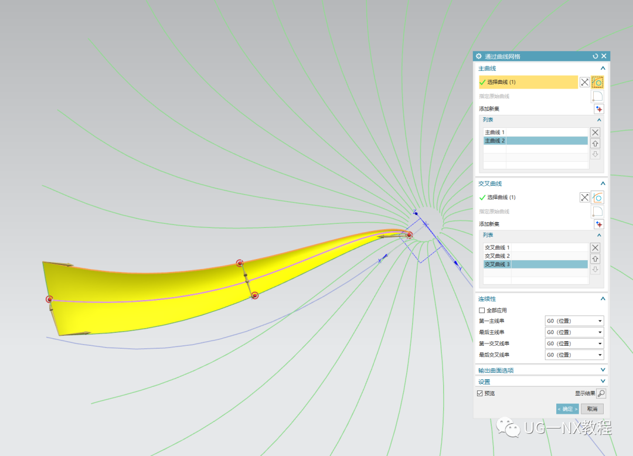
Task: Confirm with the 确定 button
Action: [x=567, y=409]
